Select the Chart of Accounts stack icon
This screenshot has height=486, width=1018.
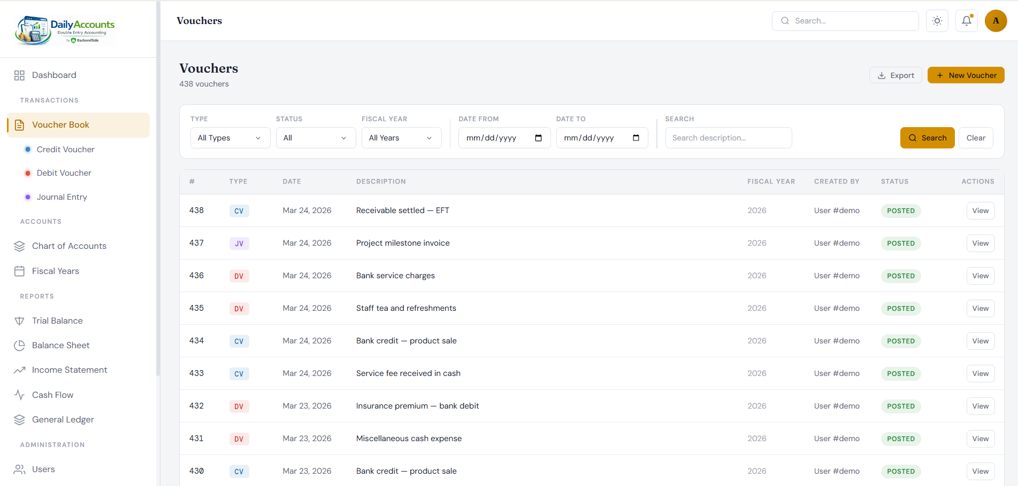(19, 246)
